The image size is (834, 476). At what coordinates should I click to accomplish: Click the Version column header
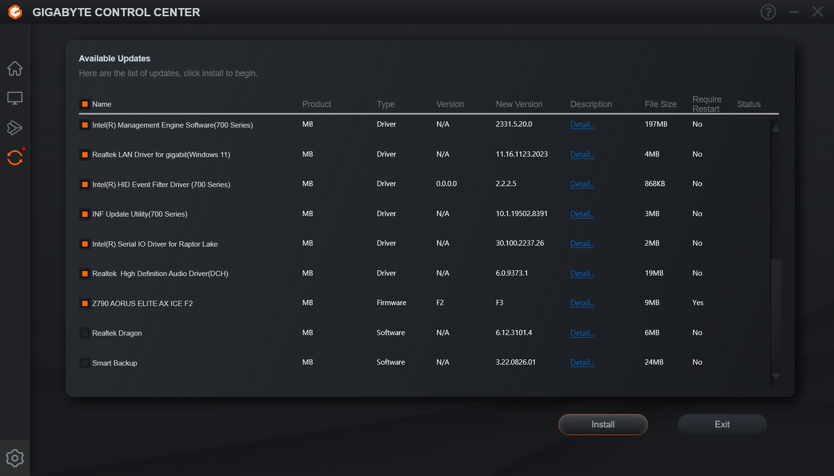coord(450,104)
